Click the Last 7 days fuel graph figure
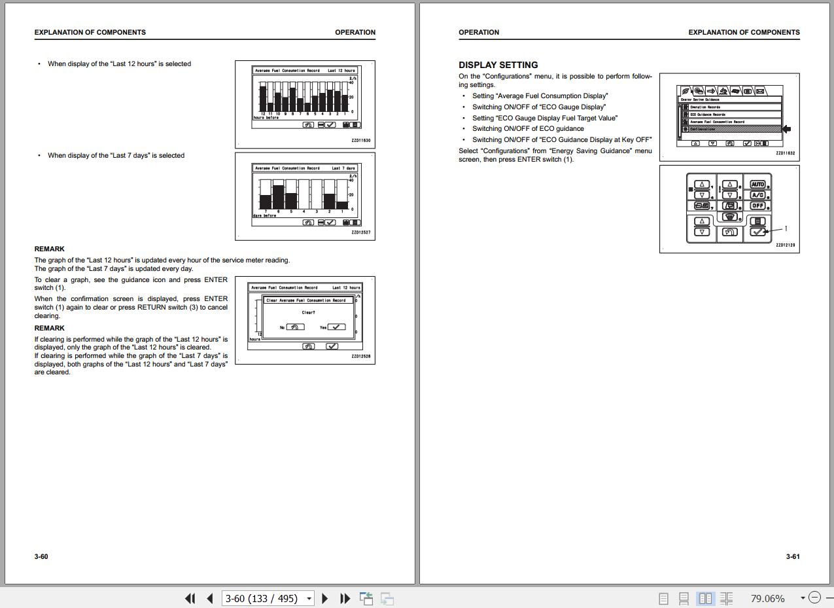 tap(305, 196)
